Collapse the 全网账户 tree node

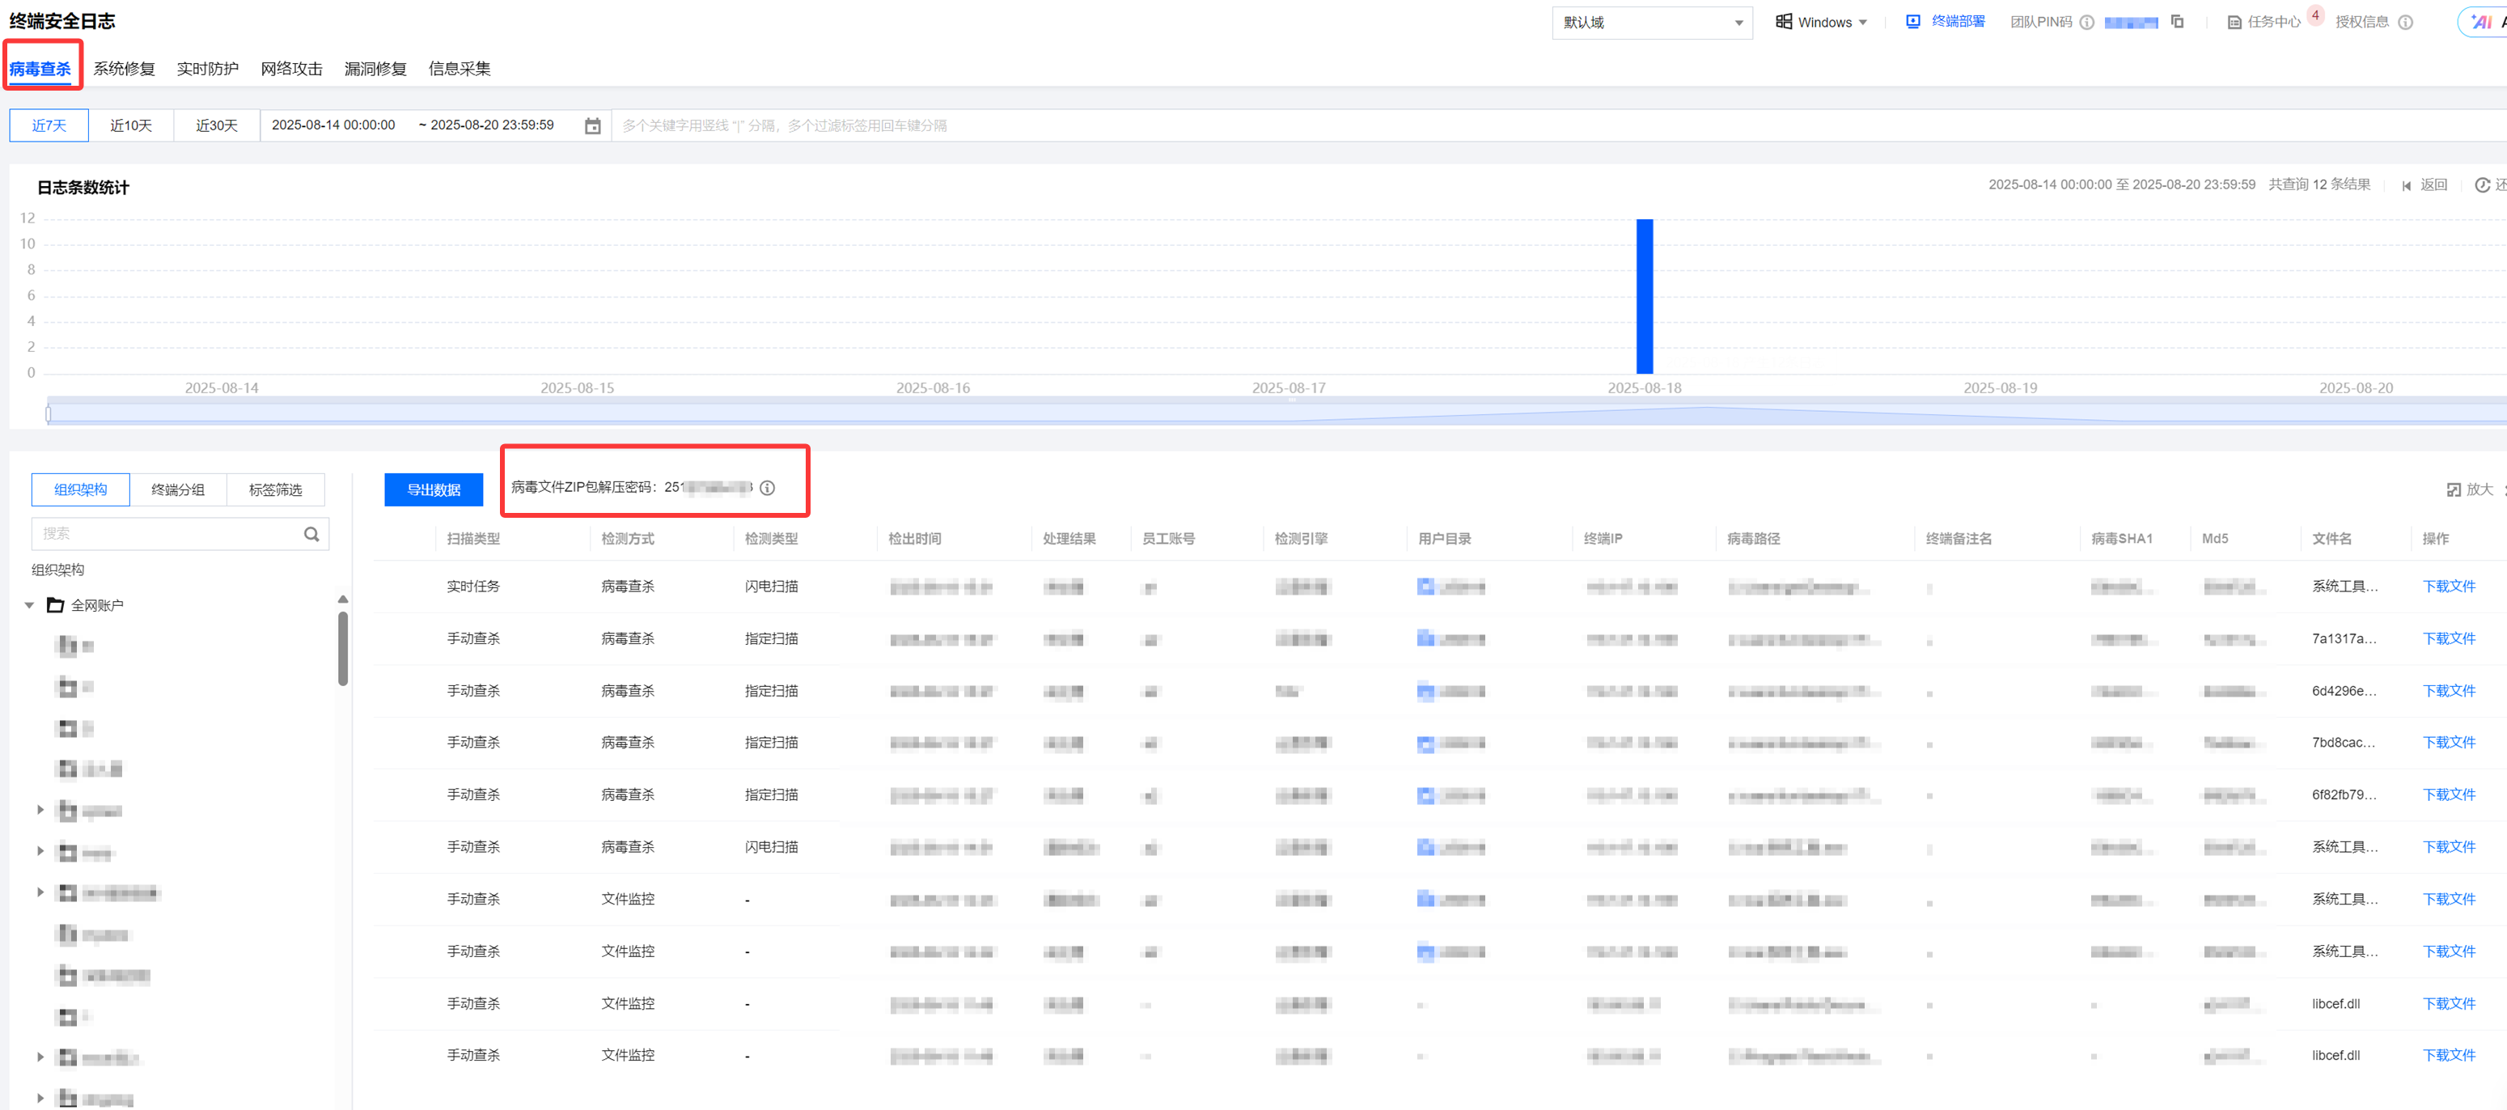pos(29,606)
